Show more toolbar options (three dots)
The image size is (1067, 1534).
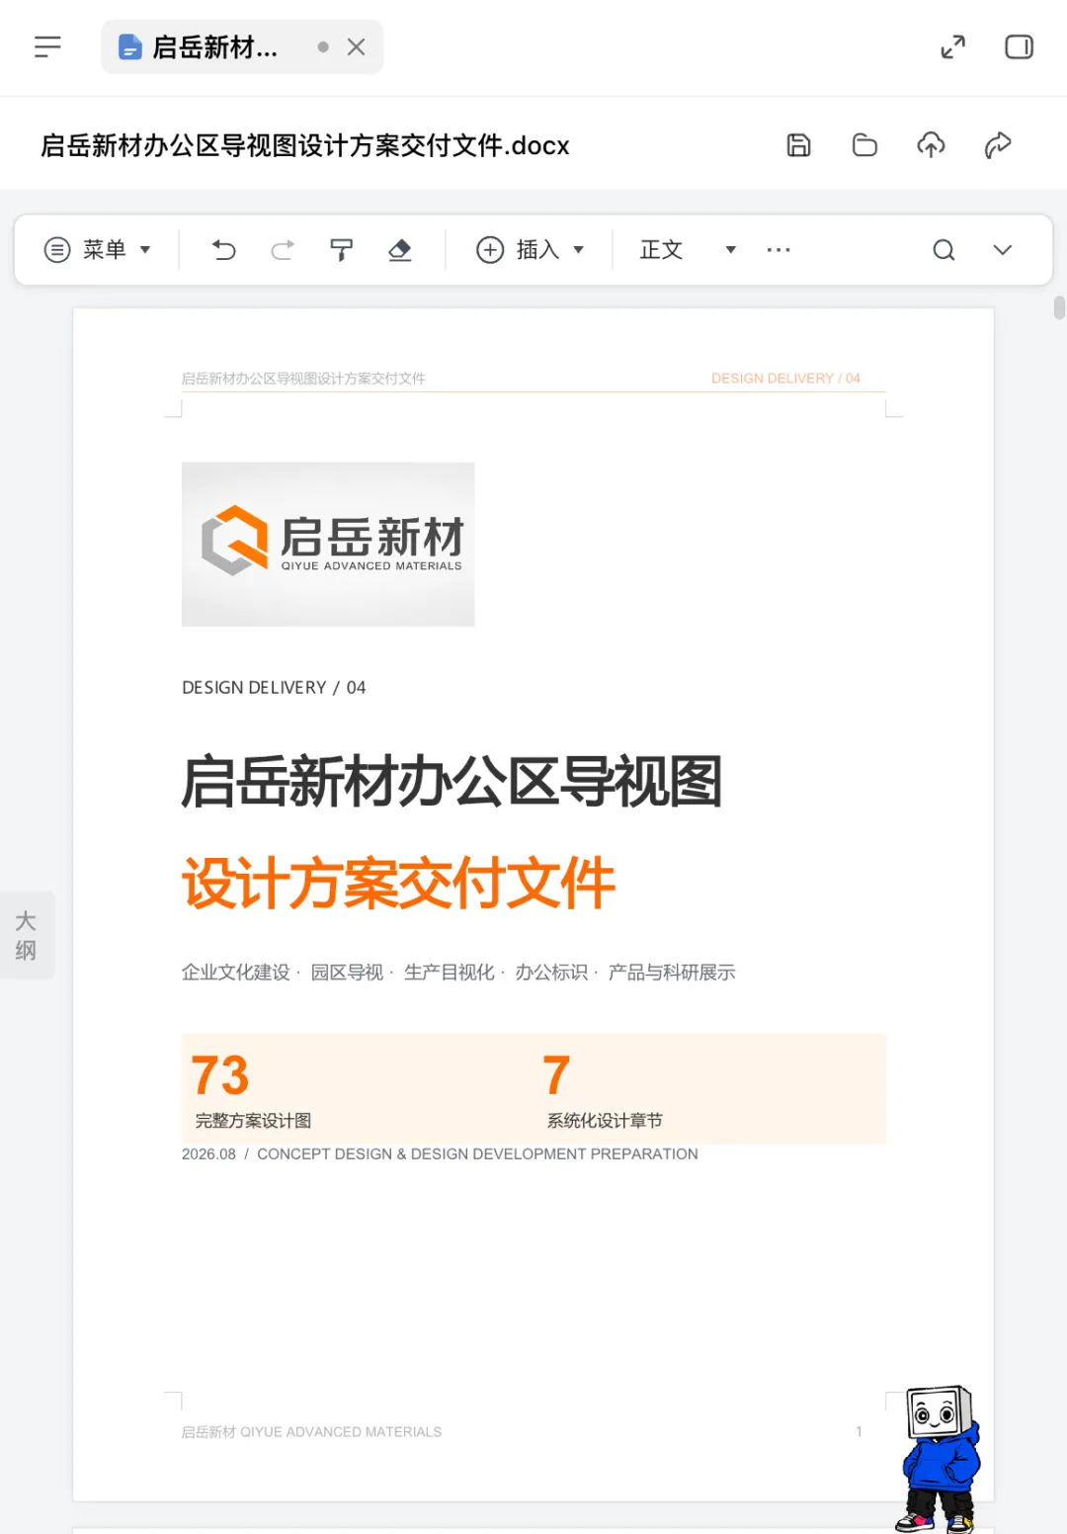pos(779,250)
